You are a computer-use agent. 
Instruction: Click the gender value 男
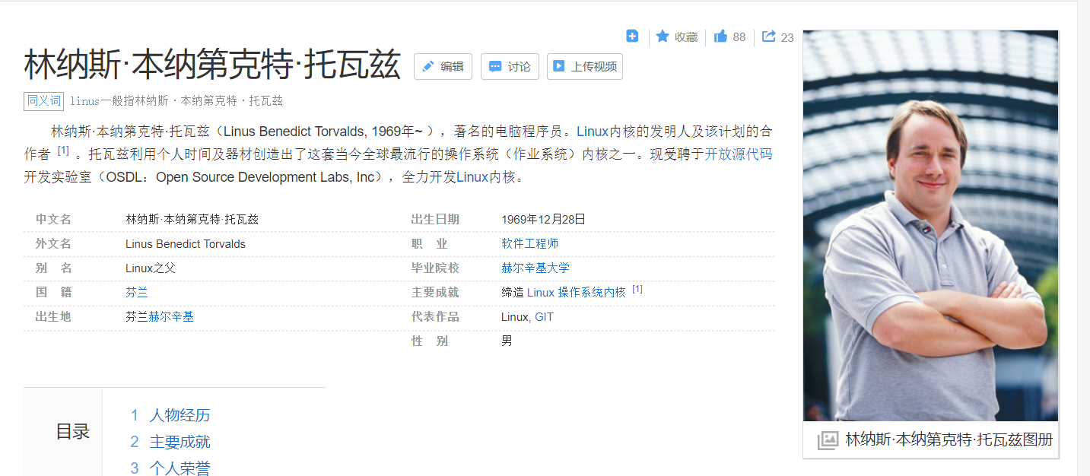point(507,341)
